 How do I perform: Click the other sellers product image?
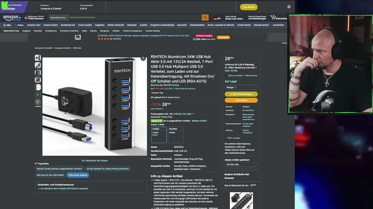point(241,200)
